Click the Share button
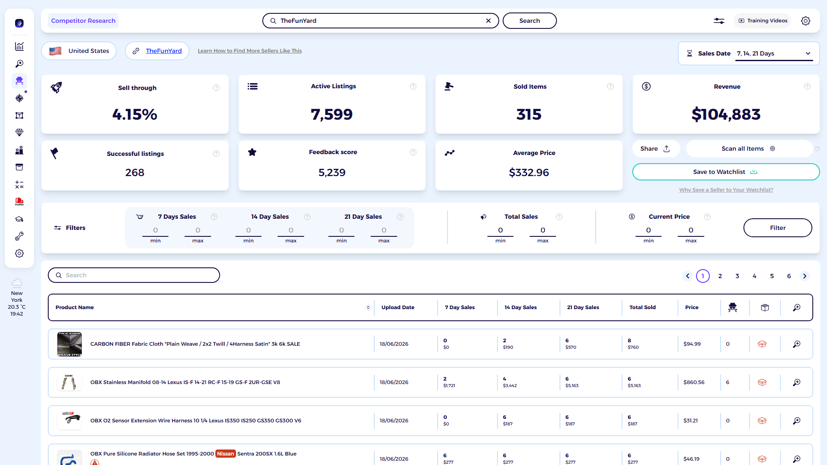Screen dimensions: 827x465 coord(656,149)
